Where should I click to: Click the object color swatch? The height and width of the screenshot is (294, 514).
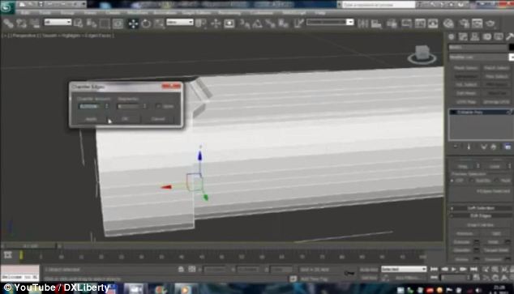(511, 48)
